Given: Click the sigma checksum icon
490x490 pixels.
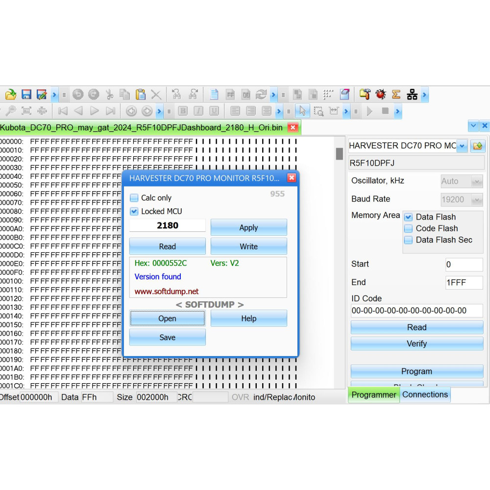Looking at the screenshot, I should (x=396, y=95).
